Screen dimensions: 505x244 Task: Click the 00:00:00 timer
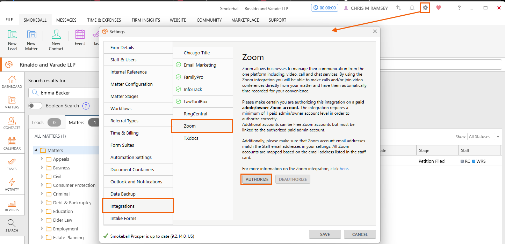point(325,8)
